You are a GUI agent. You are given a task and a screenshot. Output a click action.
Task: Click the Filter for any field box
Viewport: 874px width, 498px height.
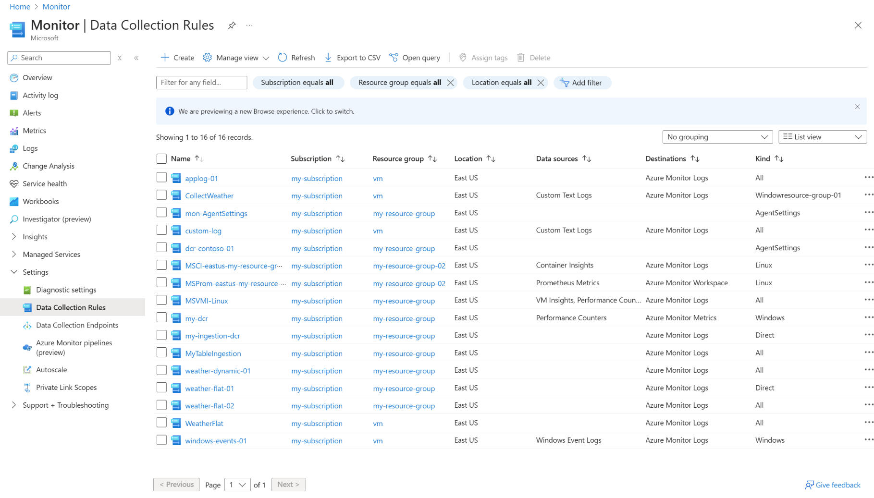click(x=201, y=83)
